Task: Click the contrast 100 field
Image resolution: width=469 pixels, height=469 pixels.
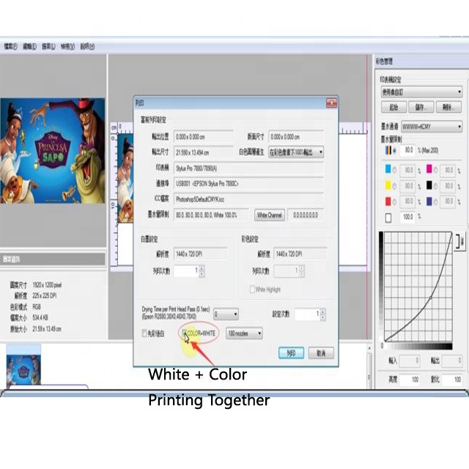Action: pyautogui.click(x=452, y=380)
